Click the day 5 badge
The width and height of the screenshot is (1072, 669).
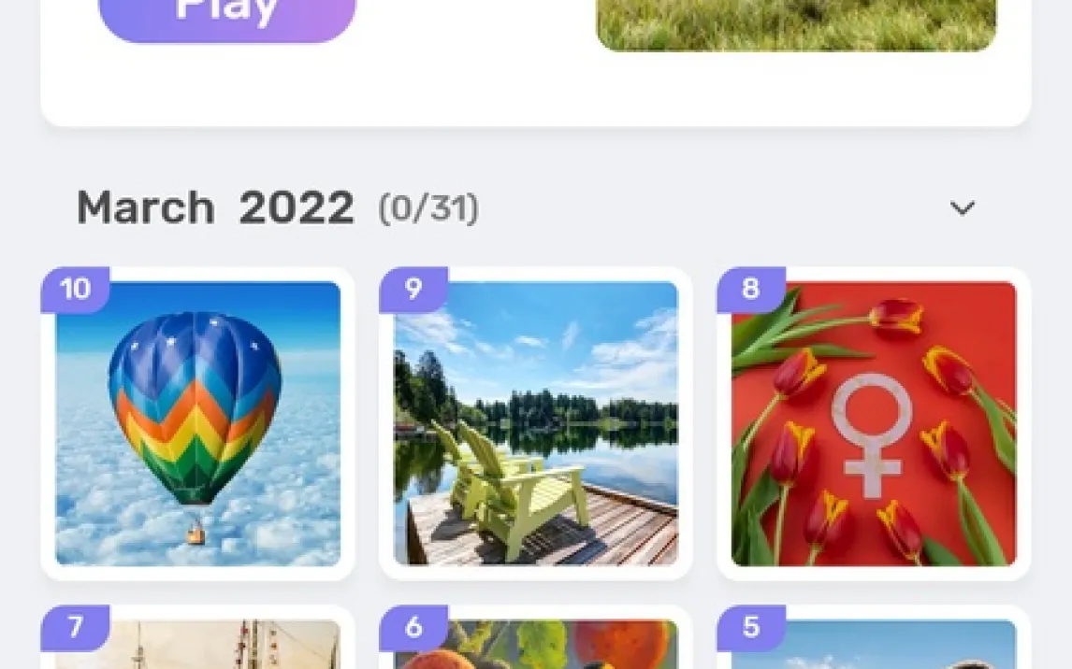[750, 627]
